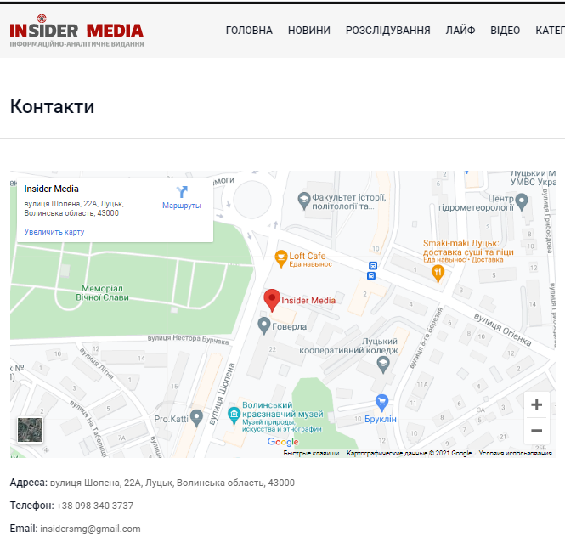This screenshot has width=565, height=537.
Task: Click the Говерла location pin
Action: pyautogui.click(x=264, y=325)
